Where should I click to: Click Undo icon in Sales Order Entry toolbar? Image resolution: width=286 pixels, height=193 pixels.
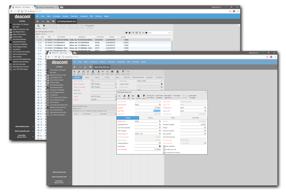pyautogui.click(x=103, y=72)
